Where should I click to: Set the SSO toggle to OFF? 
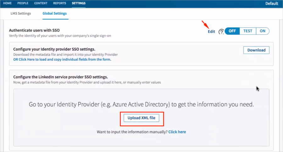tap(232, 31)
